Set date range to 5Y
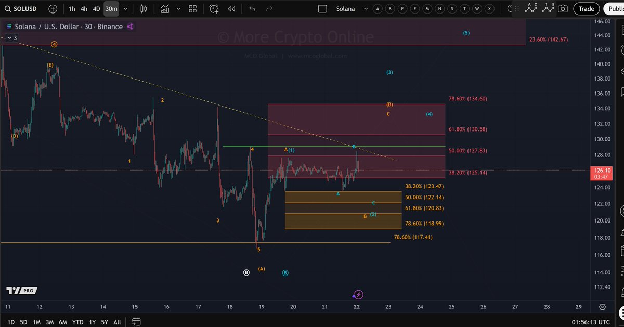This screenshot has width=624, height=327. [x=105, y=322]
